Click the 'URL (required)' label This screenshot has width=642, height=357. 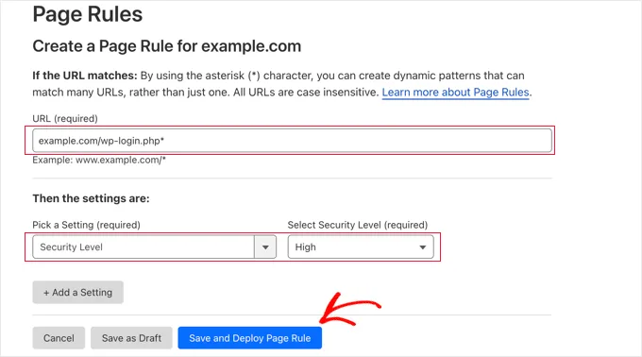(65, 119)
